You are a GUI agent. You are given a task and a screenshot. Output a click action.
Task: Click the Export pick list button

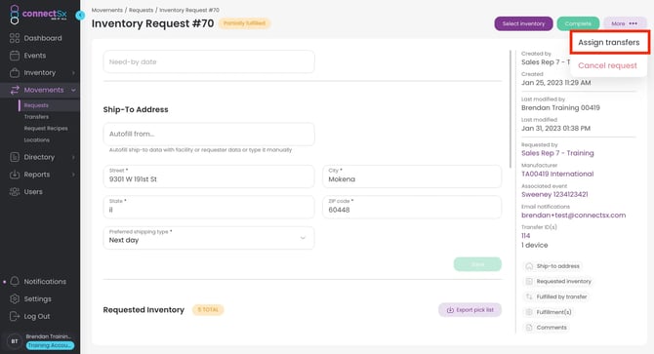(x=470, y=310)
